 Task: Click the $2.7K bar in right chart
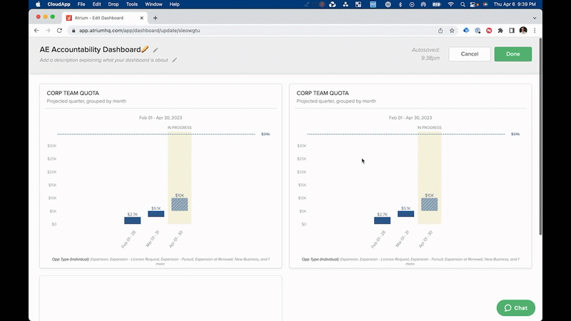click(x=383, y=220)
